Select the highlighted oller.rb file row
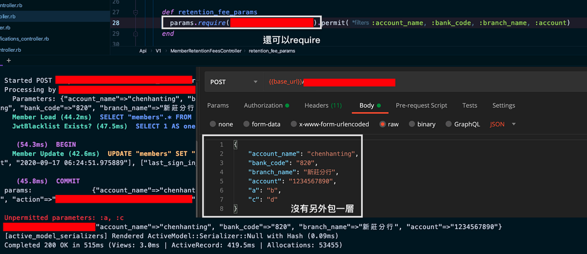This screenshot has height=254, width=587. click(x=55, y=16)
